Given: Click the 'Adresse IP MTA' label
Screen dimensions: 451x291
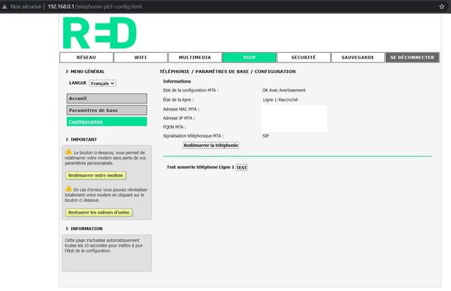Looking at the screenshot, I should point(179,118).
